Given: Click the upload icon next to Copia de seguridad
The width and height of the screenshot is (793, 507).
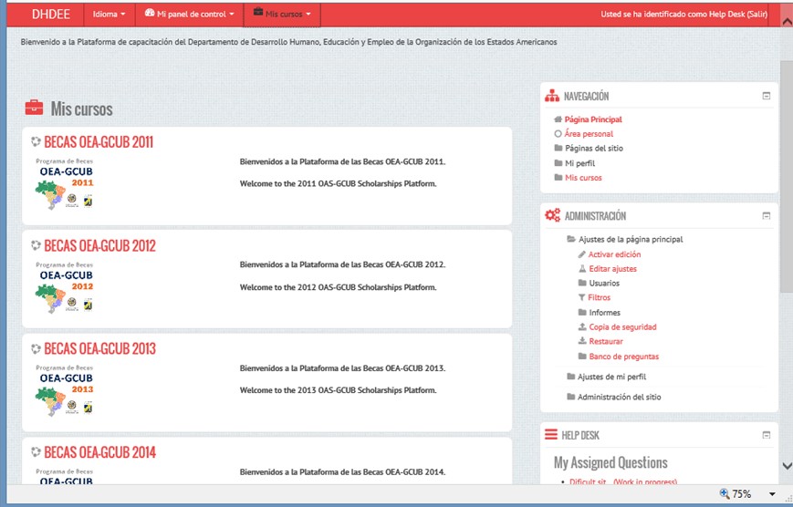Looking at the screenshot, I should (x=582, y=327).
